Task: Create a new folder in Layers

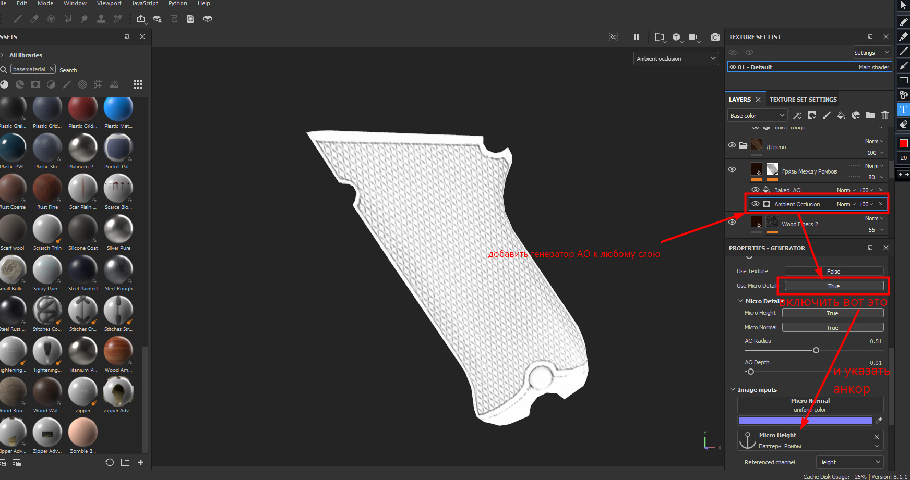Action: click(x=870, y=115)
